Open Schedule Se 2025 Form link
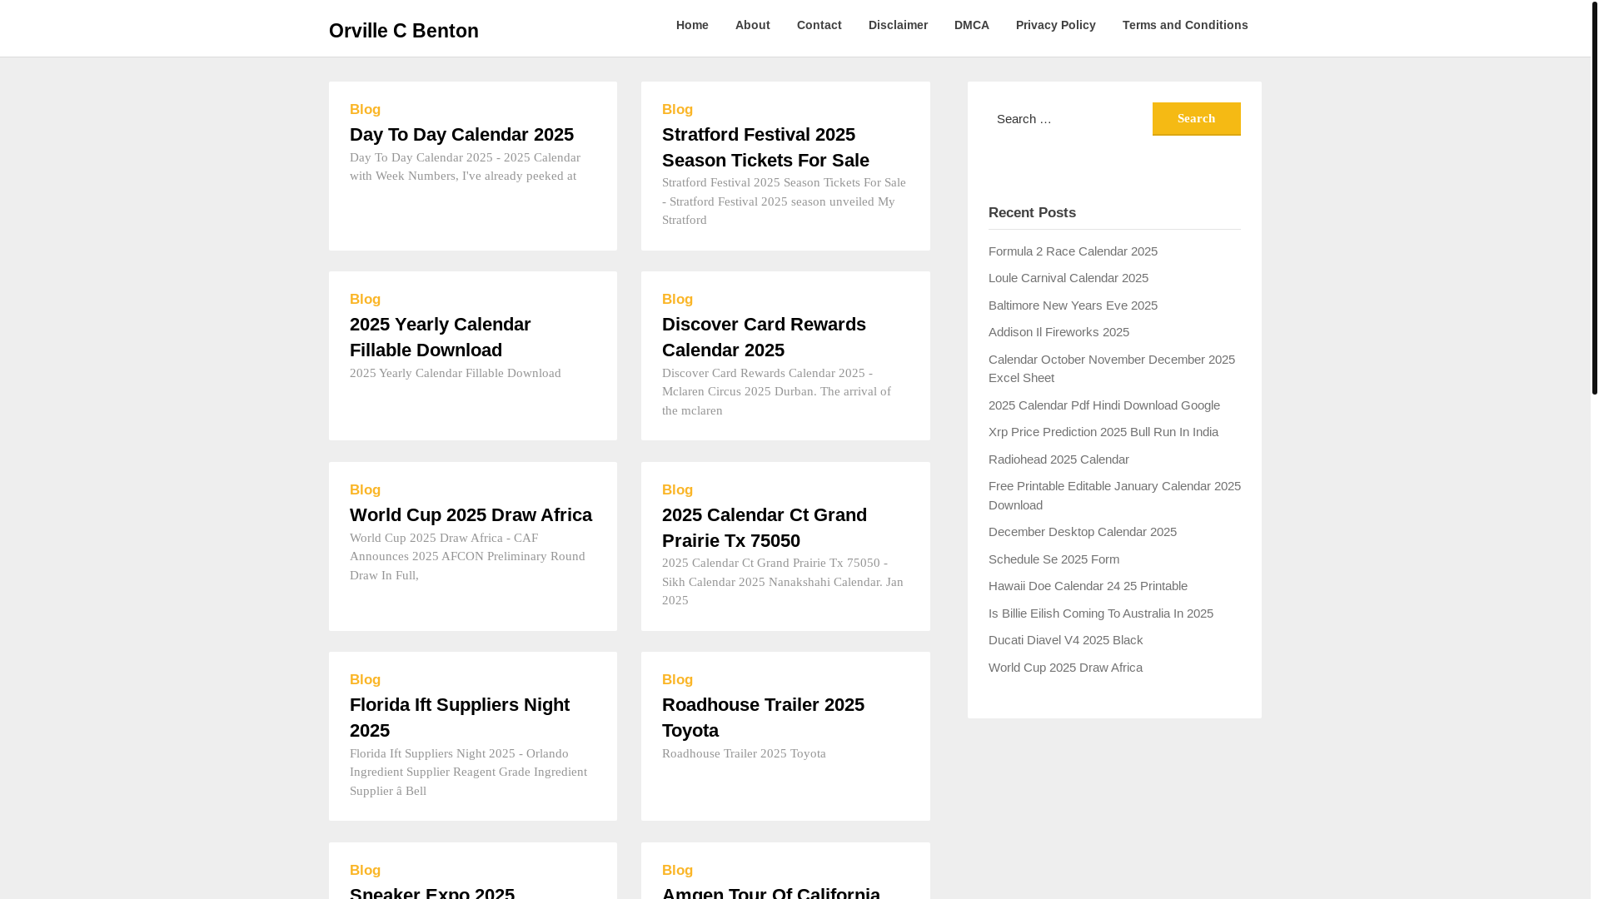 click(x=1054, y=559)
